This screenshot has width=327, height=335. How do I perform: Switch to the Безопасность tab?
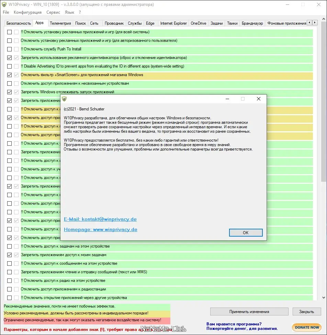pos(19,23)
